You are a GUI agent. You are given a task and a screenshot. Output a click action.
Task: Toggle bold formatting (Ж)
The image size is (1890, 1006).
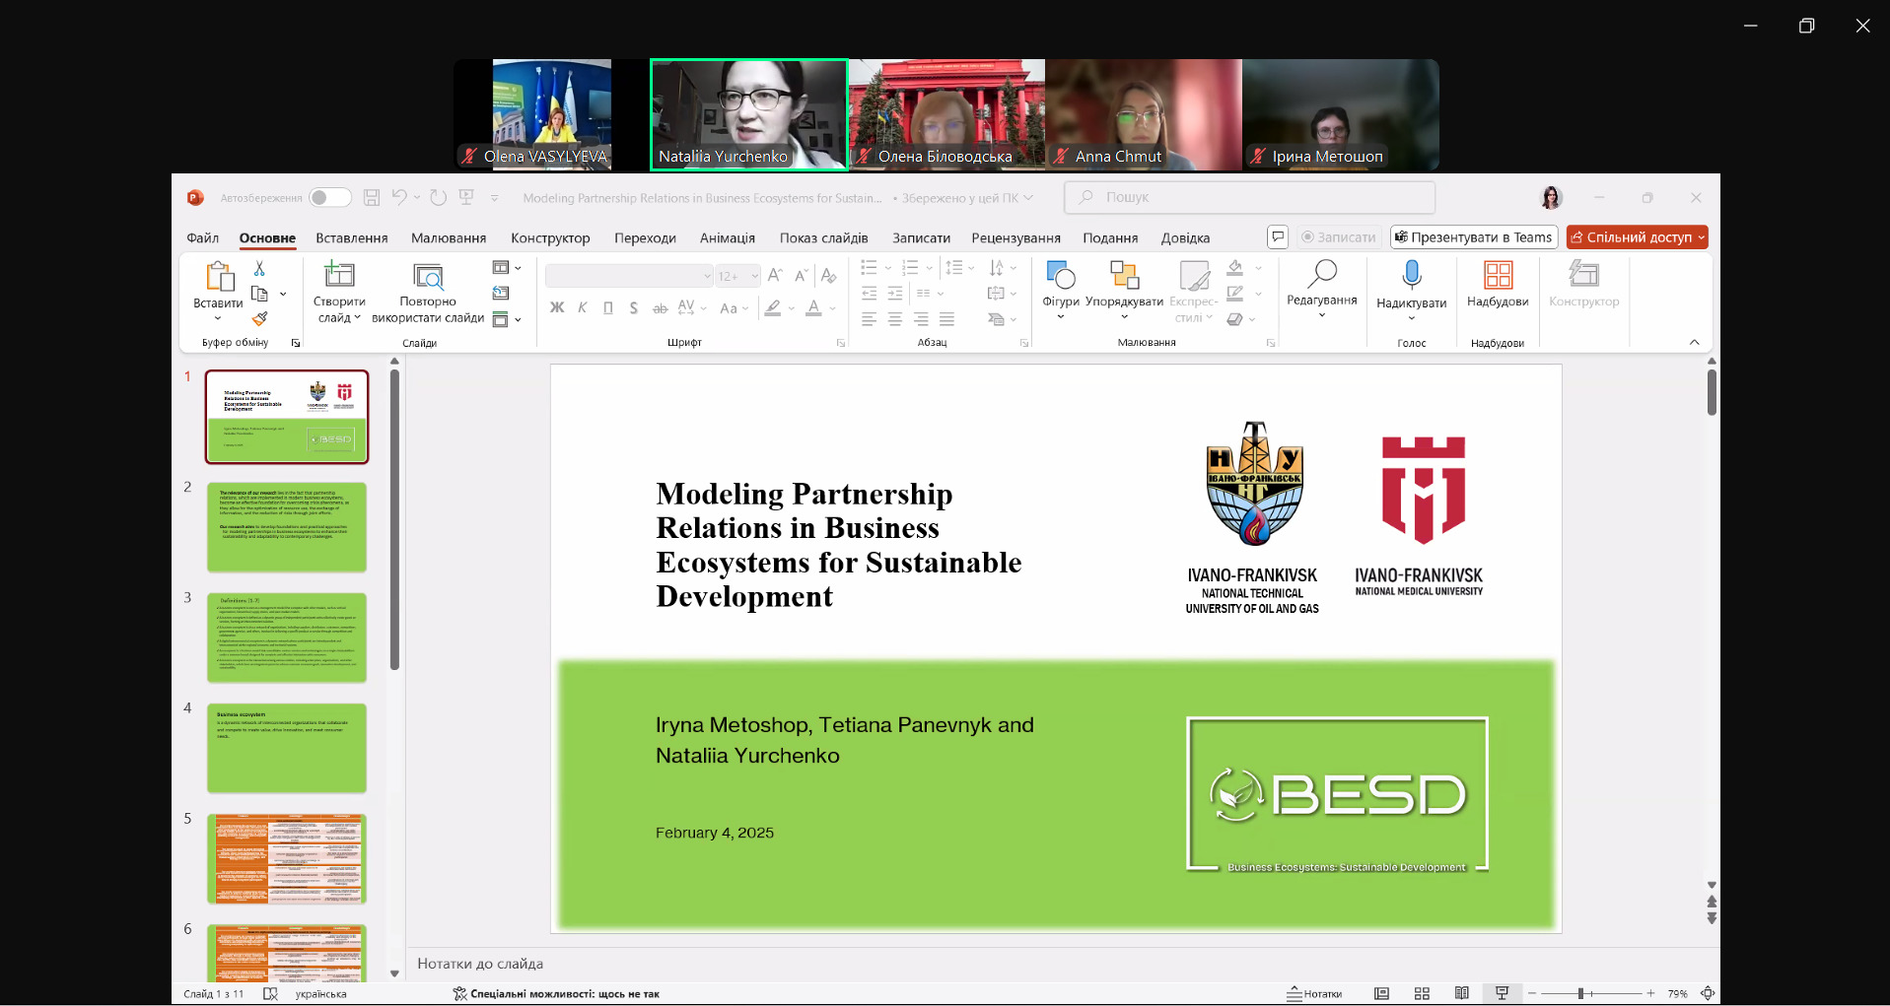click(x=557, y=308)
